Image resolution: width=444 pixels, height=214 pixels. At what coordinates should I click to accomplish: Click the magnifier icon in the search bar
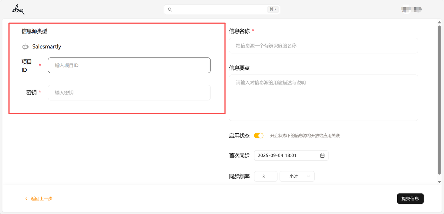click(170, 10)
